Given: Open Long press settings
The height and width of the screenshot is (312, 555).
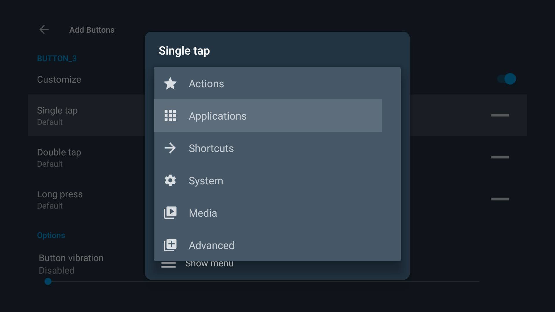Looking at the screenshot, I should coord(87,199).
